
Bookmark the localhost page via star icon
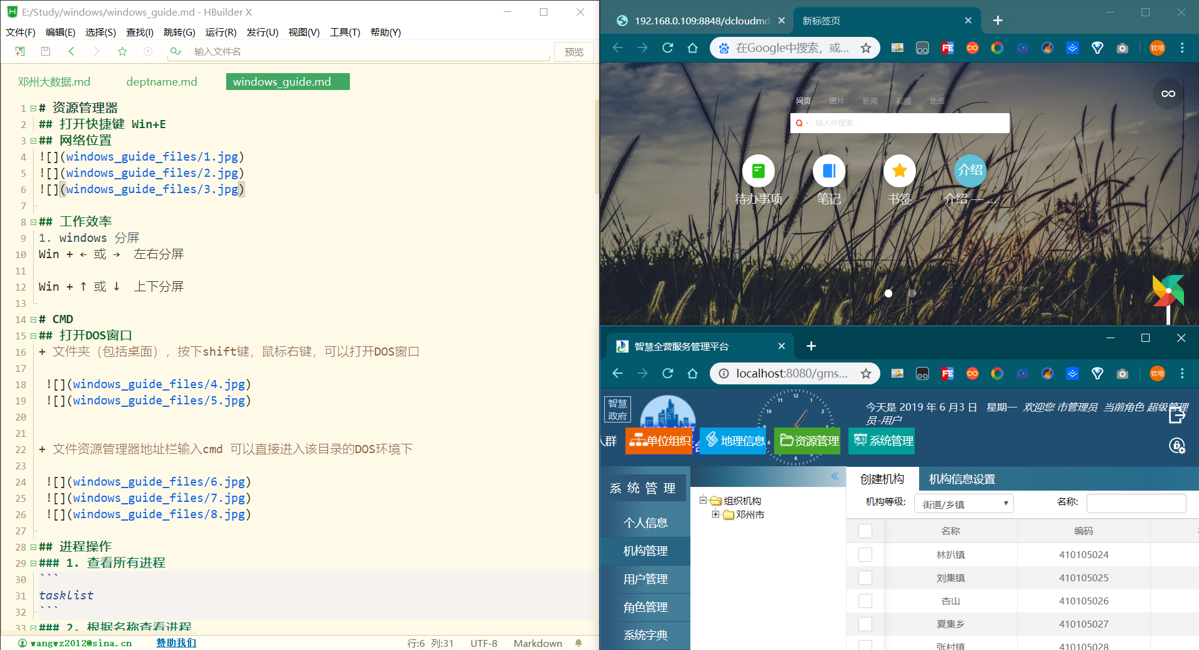(866, 373)
